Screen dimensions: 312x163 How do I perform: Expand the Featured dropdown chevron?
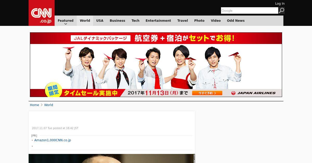click(x=66, y=24)
